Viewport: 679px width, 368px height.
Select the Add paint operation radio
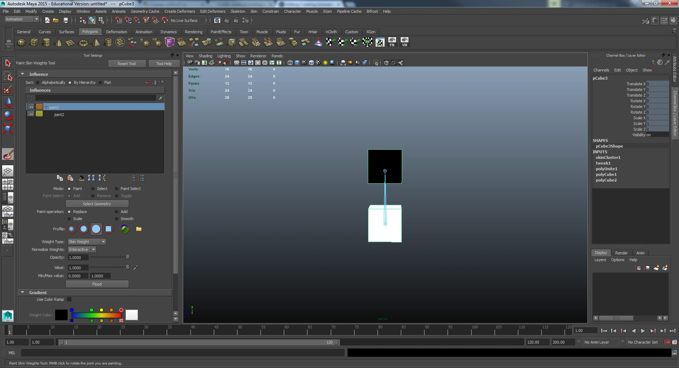tap(117, 212)
